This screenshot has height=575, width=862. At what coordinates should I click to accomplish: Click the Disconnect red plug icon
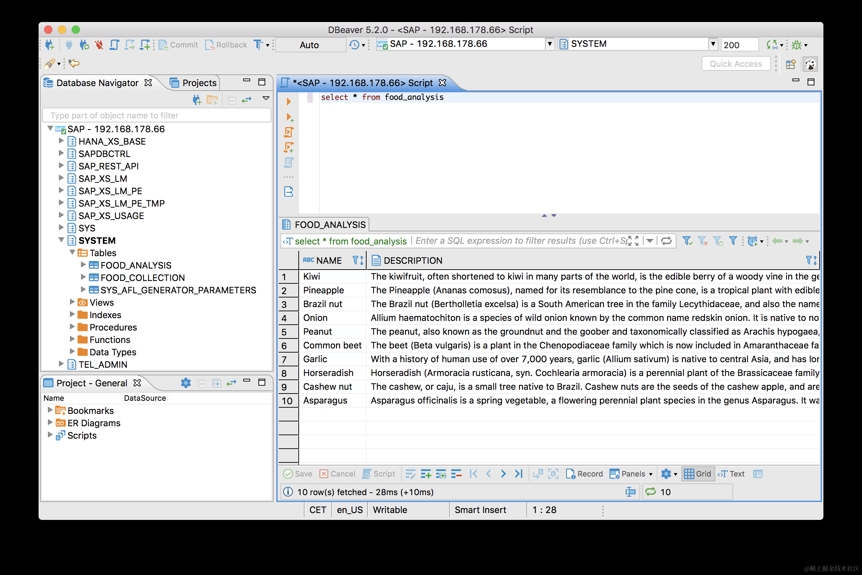click(99, 45)
